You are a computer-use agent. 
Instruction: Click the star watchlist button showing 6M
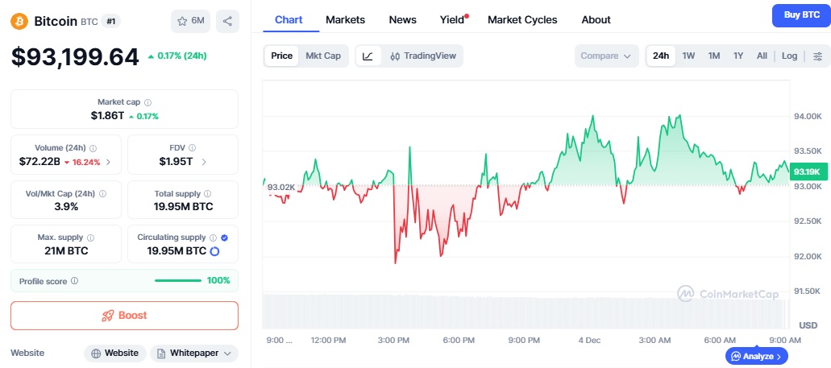(190, 22)
